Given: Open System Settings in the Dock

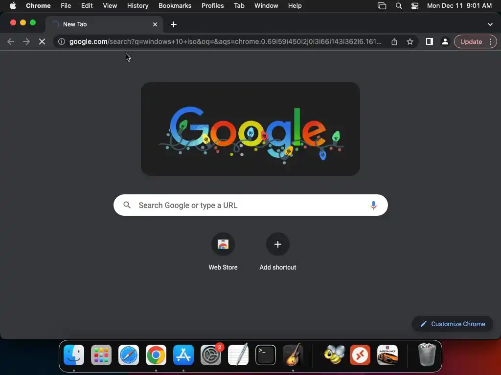Looking at the screenshot, I should point(211,355).
